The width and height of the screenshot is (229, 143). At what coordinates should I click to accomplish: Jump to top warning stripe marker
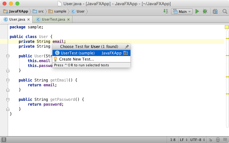227,38
